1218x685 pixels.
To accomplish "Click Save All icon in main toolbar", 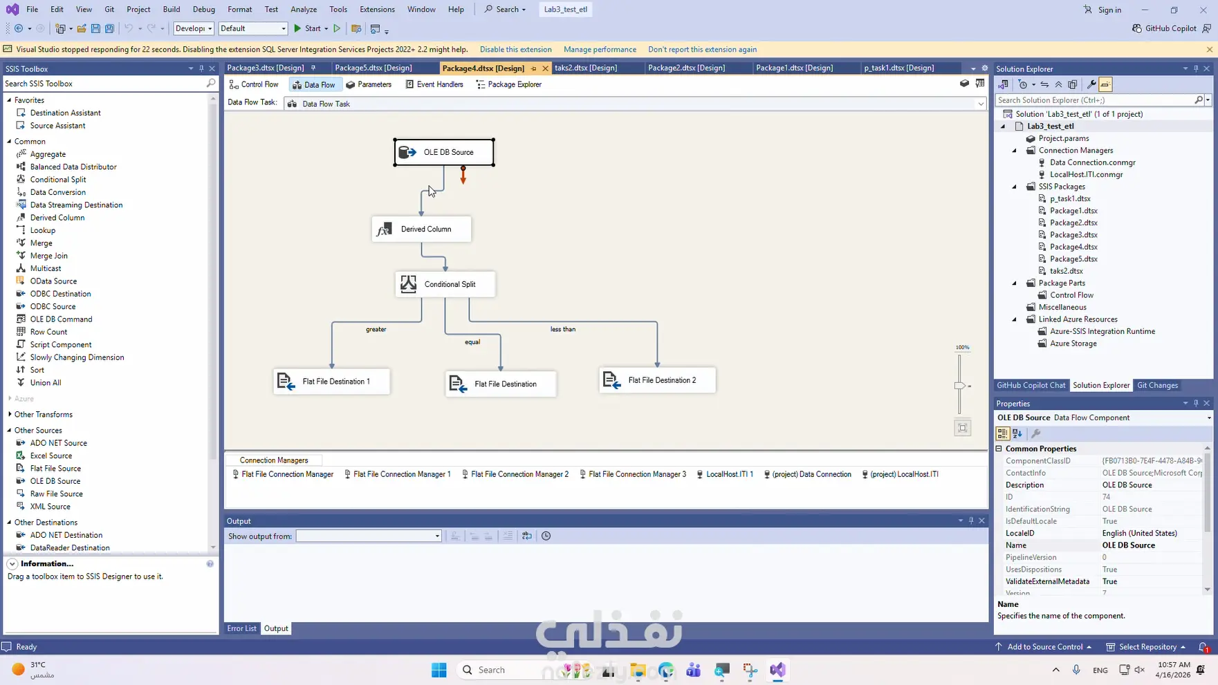I will (109, 28).
